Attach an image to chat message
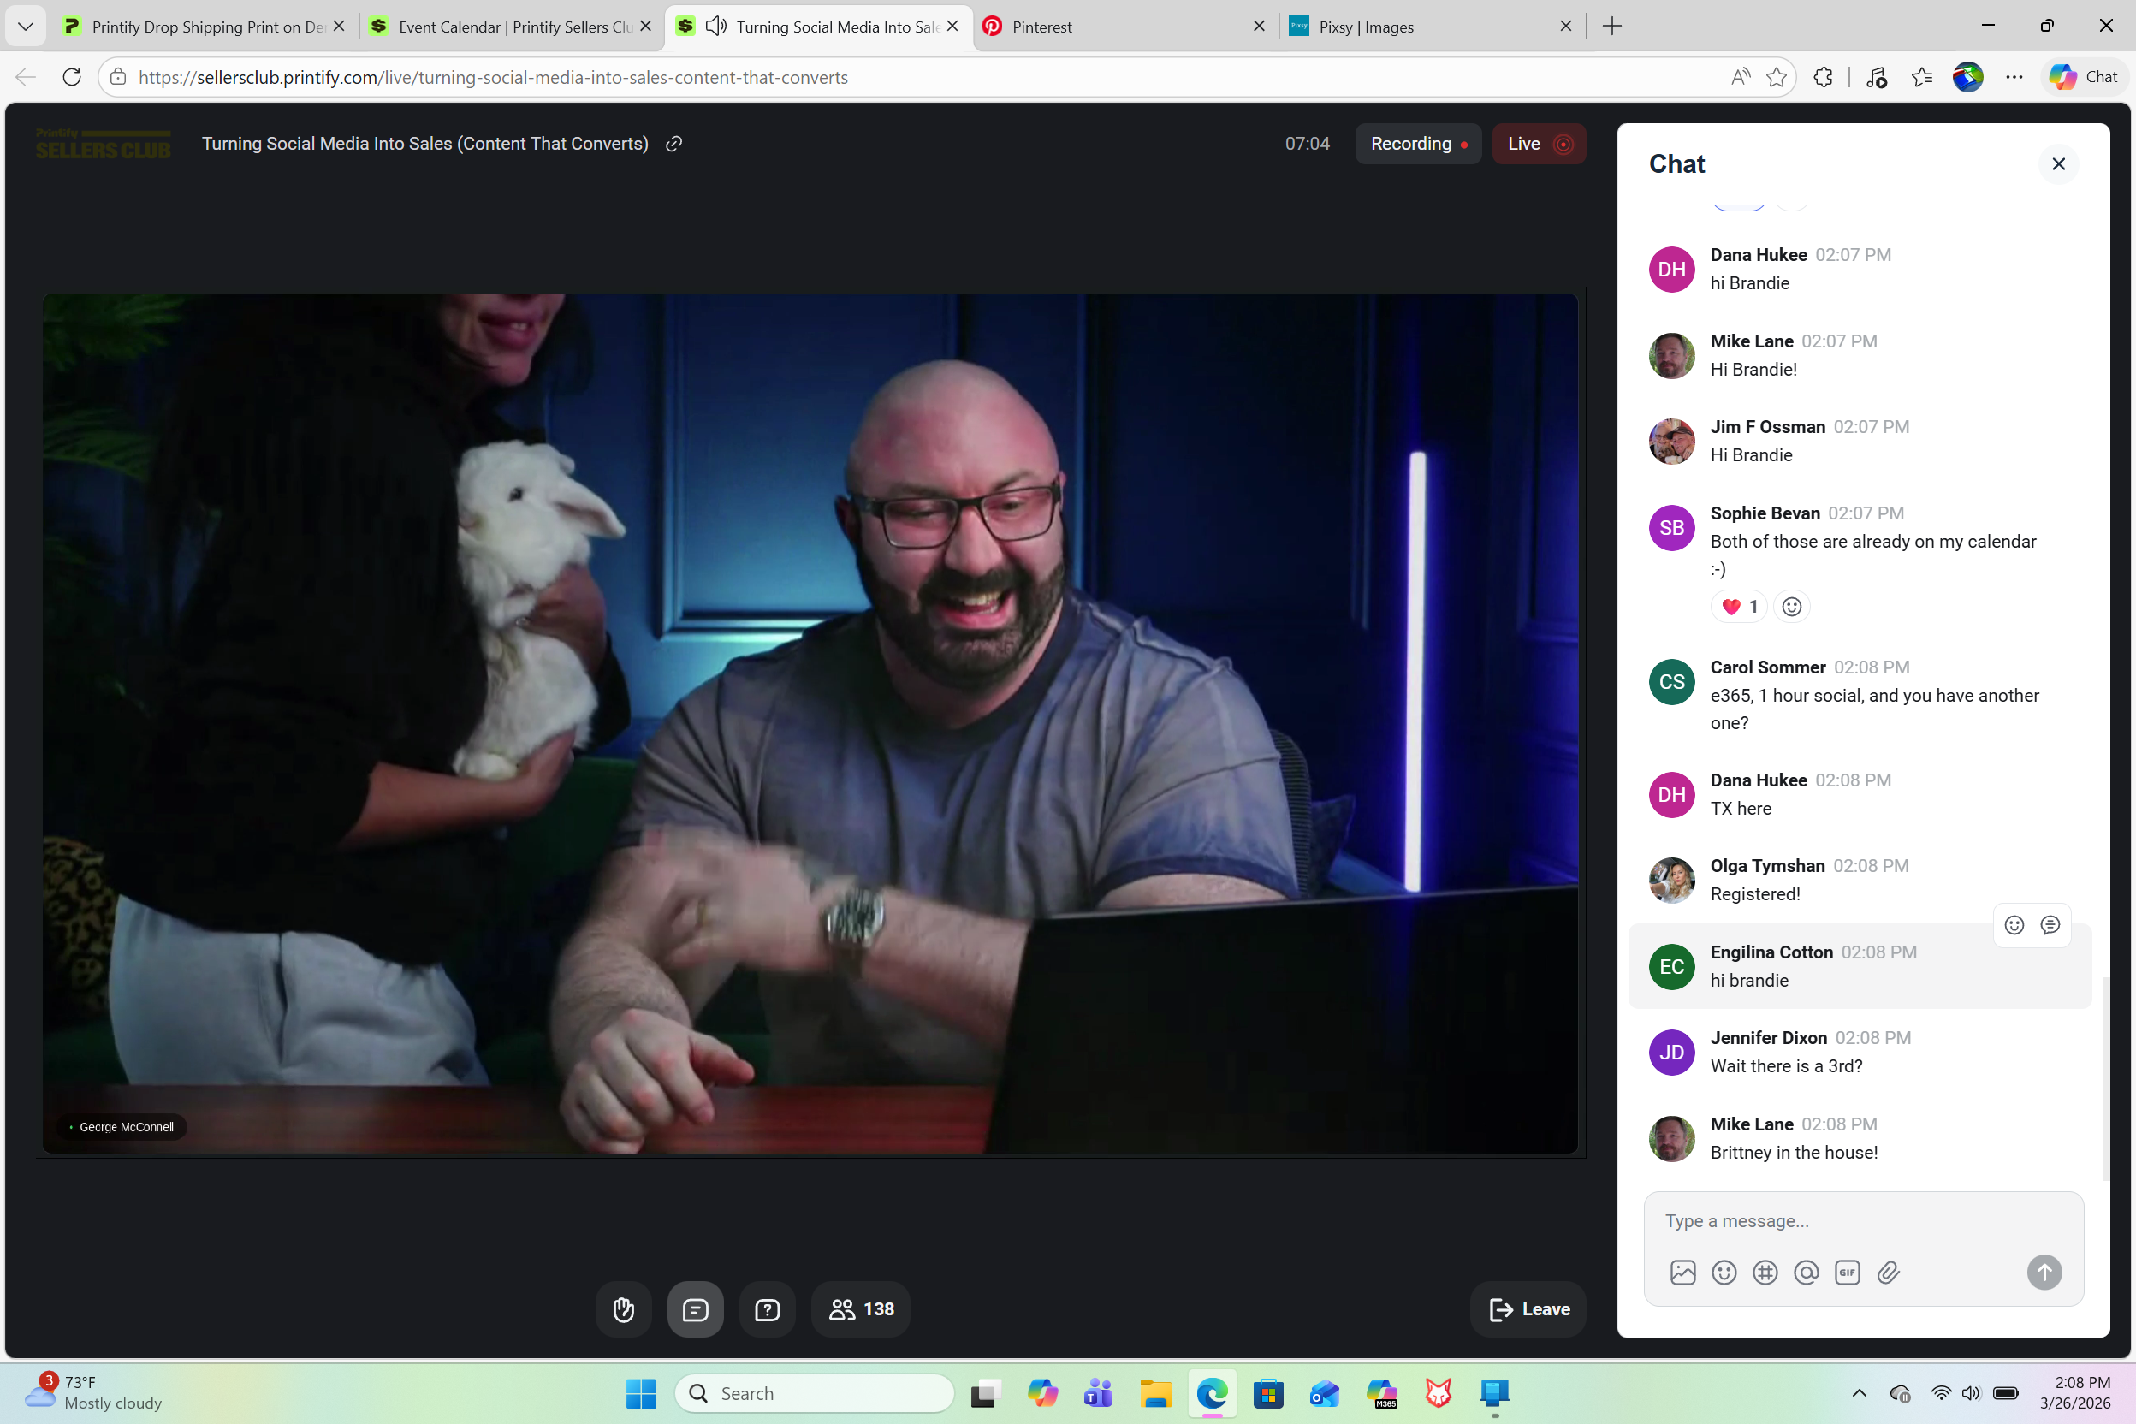The height and width of the screenshot is (1424, 2136). tap(1682, 1272)
